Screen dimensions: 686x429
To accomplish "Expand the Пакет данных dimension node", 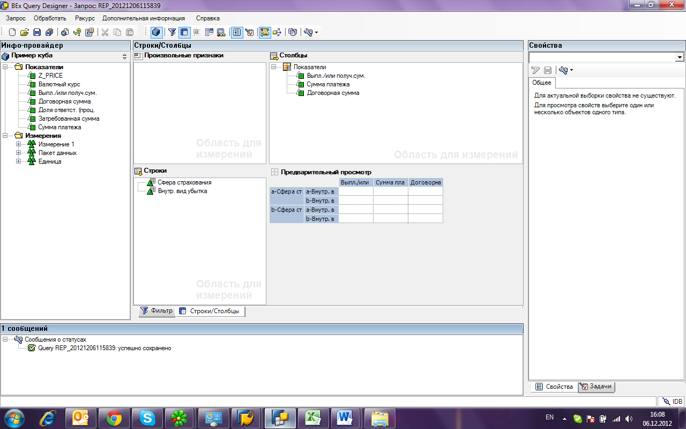I will pyautogui.click(x=19, y=153).
